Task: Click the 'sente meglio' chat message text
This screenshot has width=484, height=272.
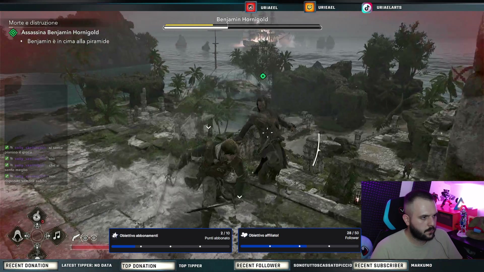Action: coord(16,170)
